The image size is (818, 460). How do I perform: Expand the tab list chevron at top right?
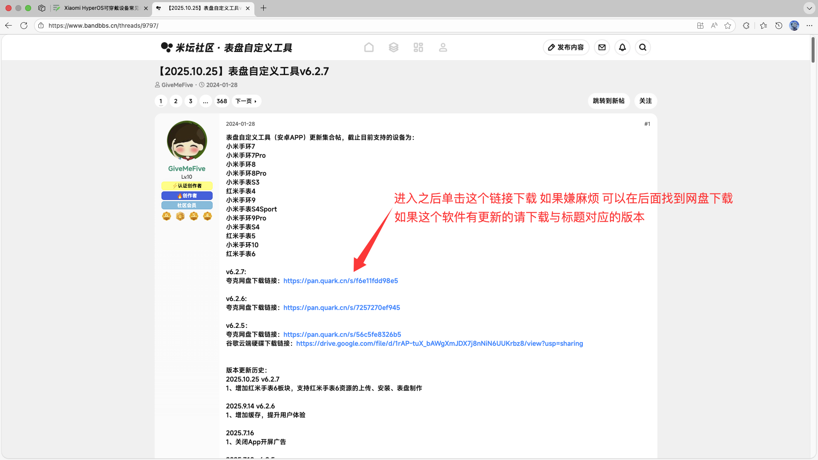tap(809, 8)
